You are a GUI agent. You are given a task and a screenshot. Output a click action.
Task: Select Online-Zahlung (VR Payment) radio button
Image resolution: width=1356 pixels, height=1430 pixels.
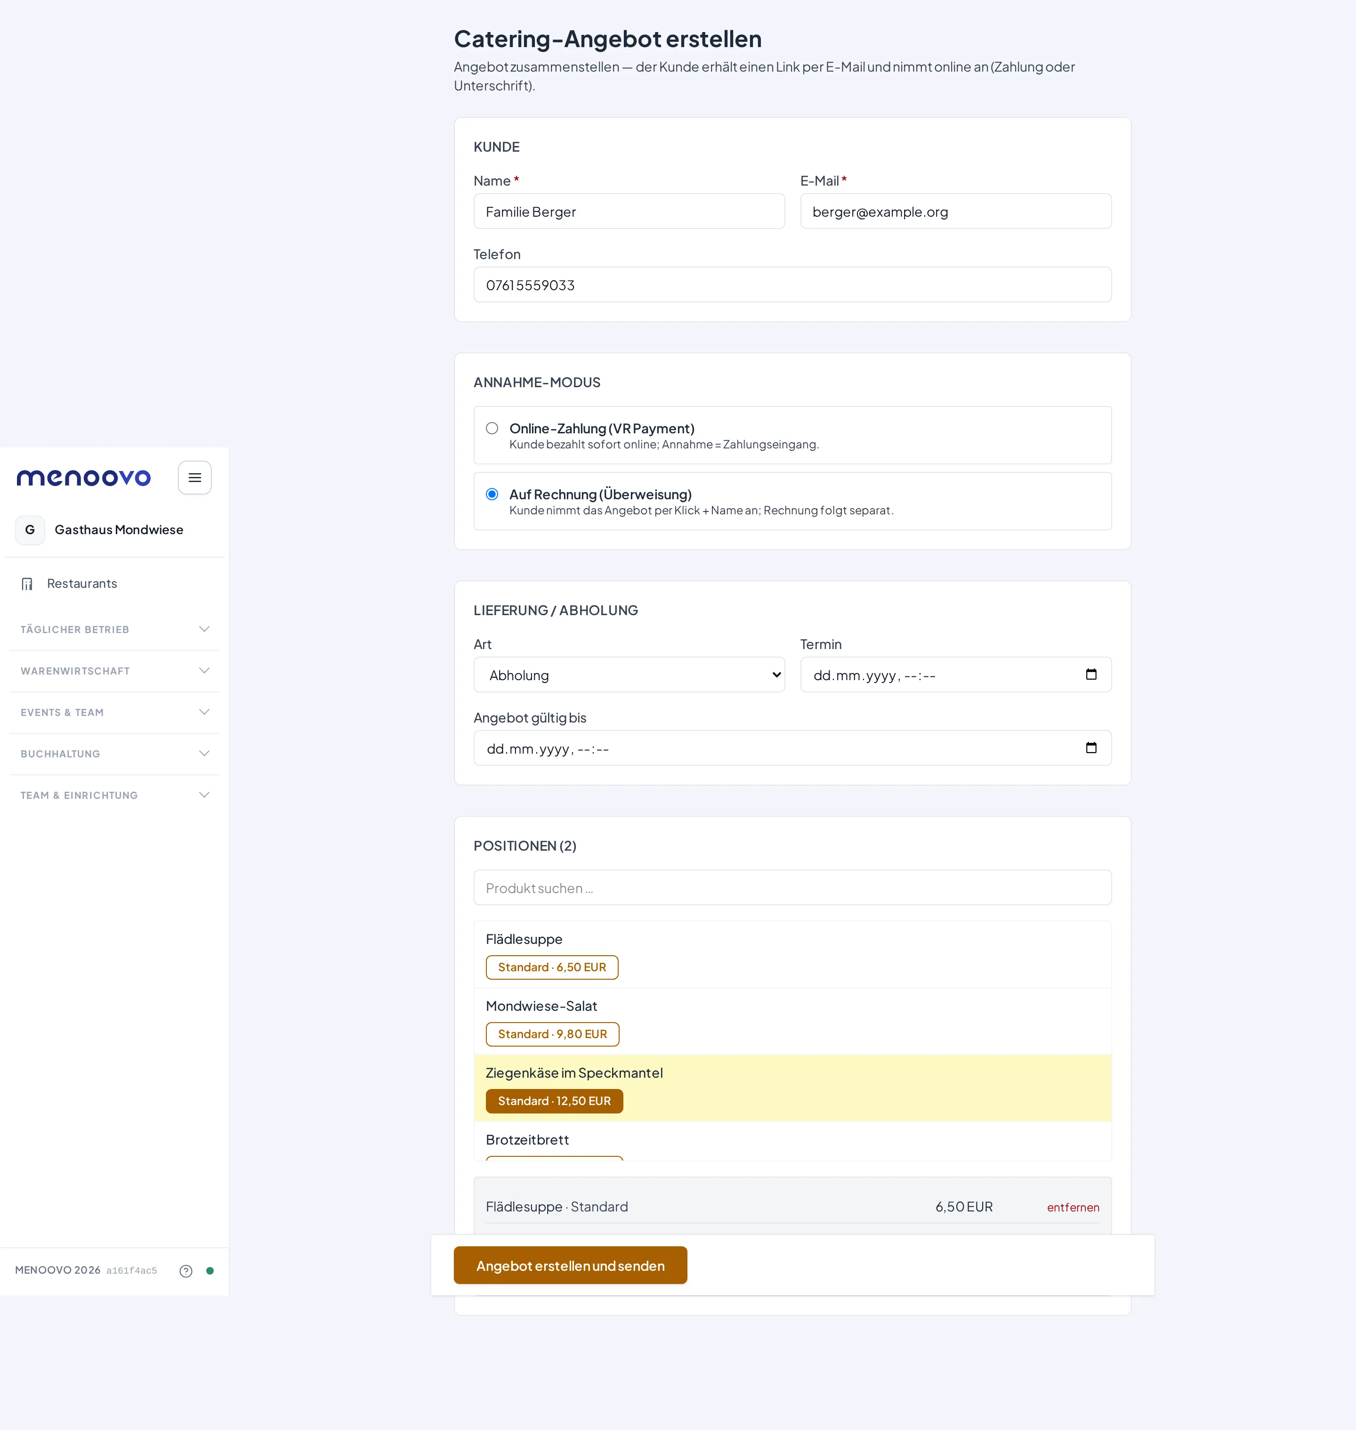(492, 428)
